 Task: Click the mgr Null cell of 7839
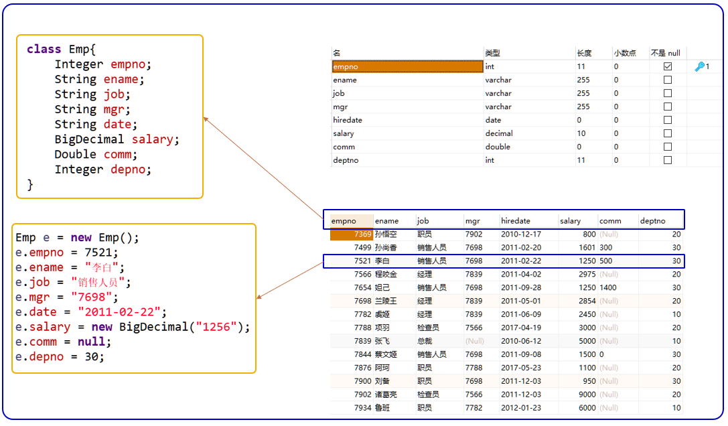coord(474,341)
